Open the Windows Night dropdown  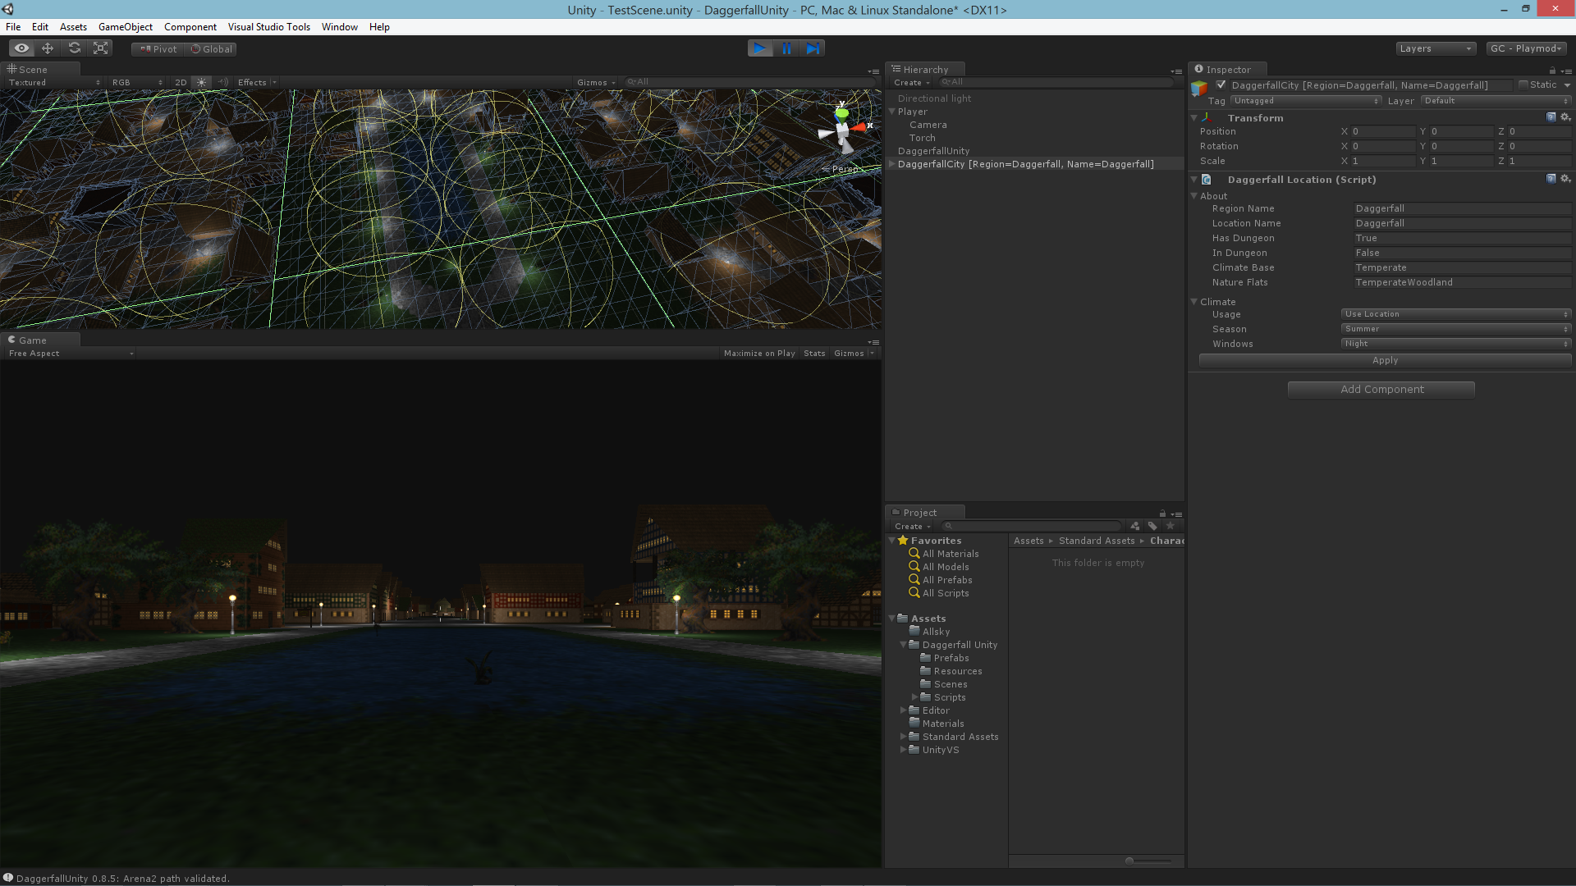click(1456, 344)
